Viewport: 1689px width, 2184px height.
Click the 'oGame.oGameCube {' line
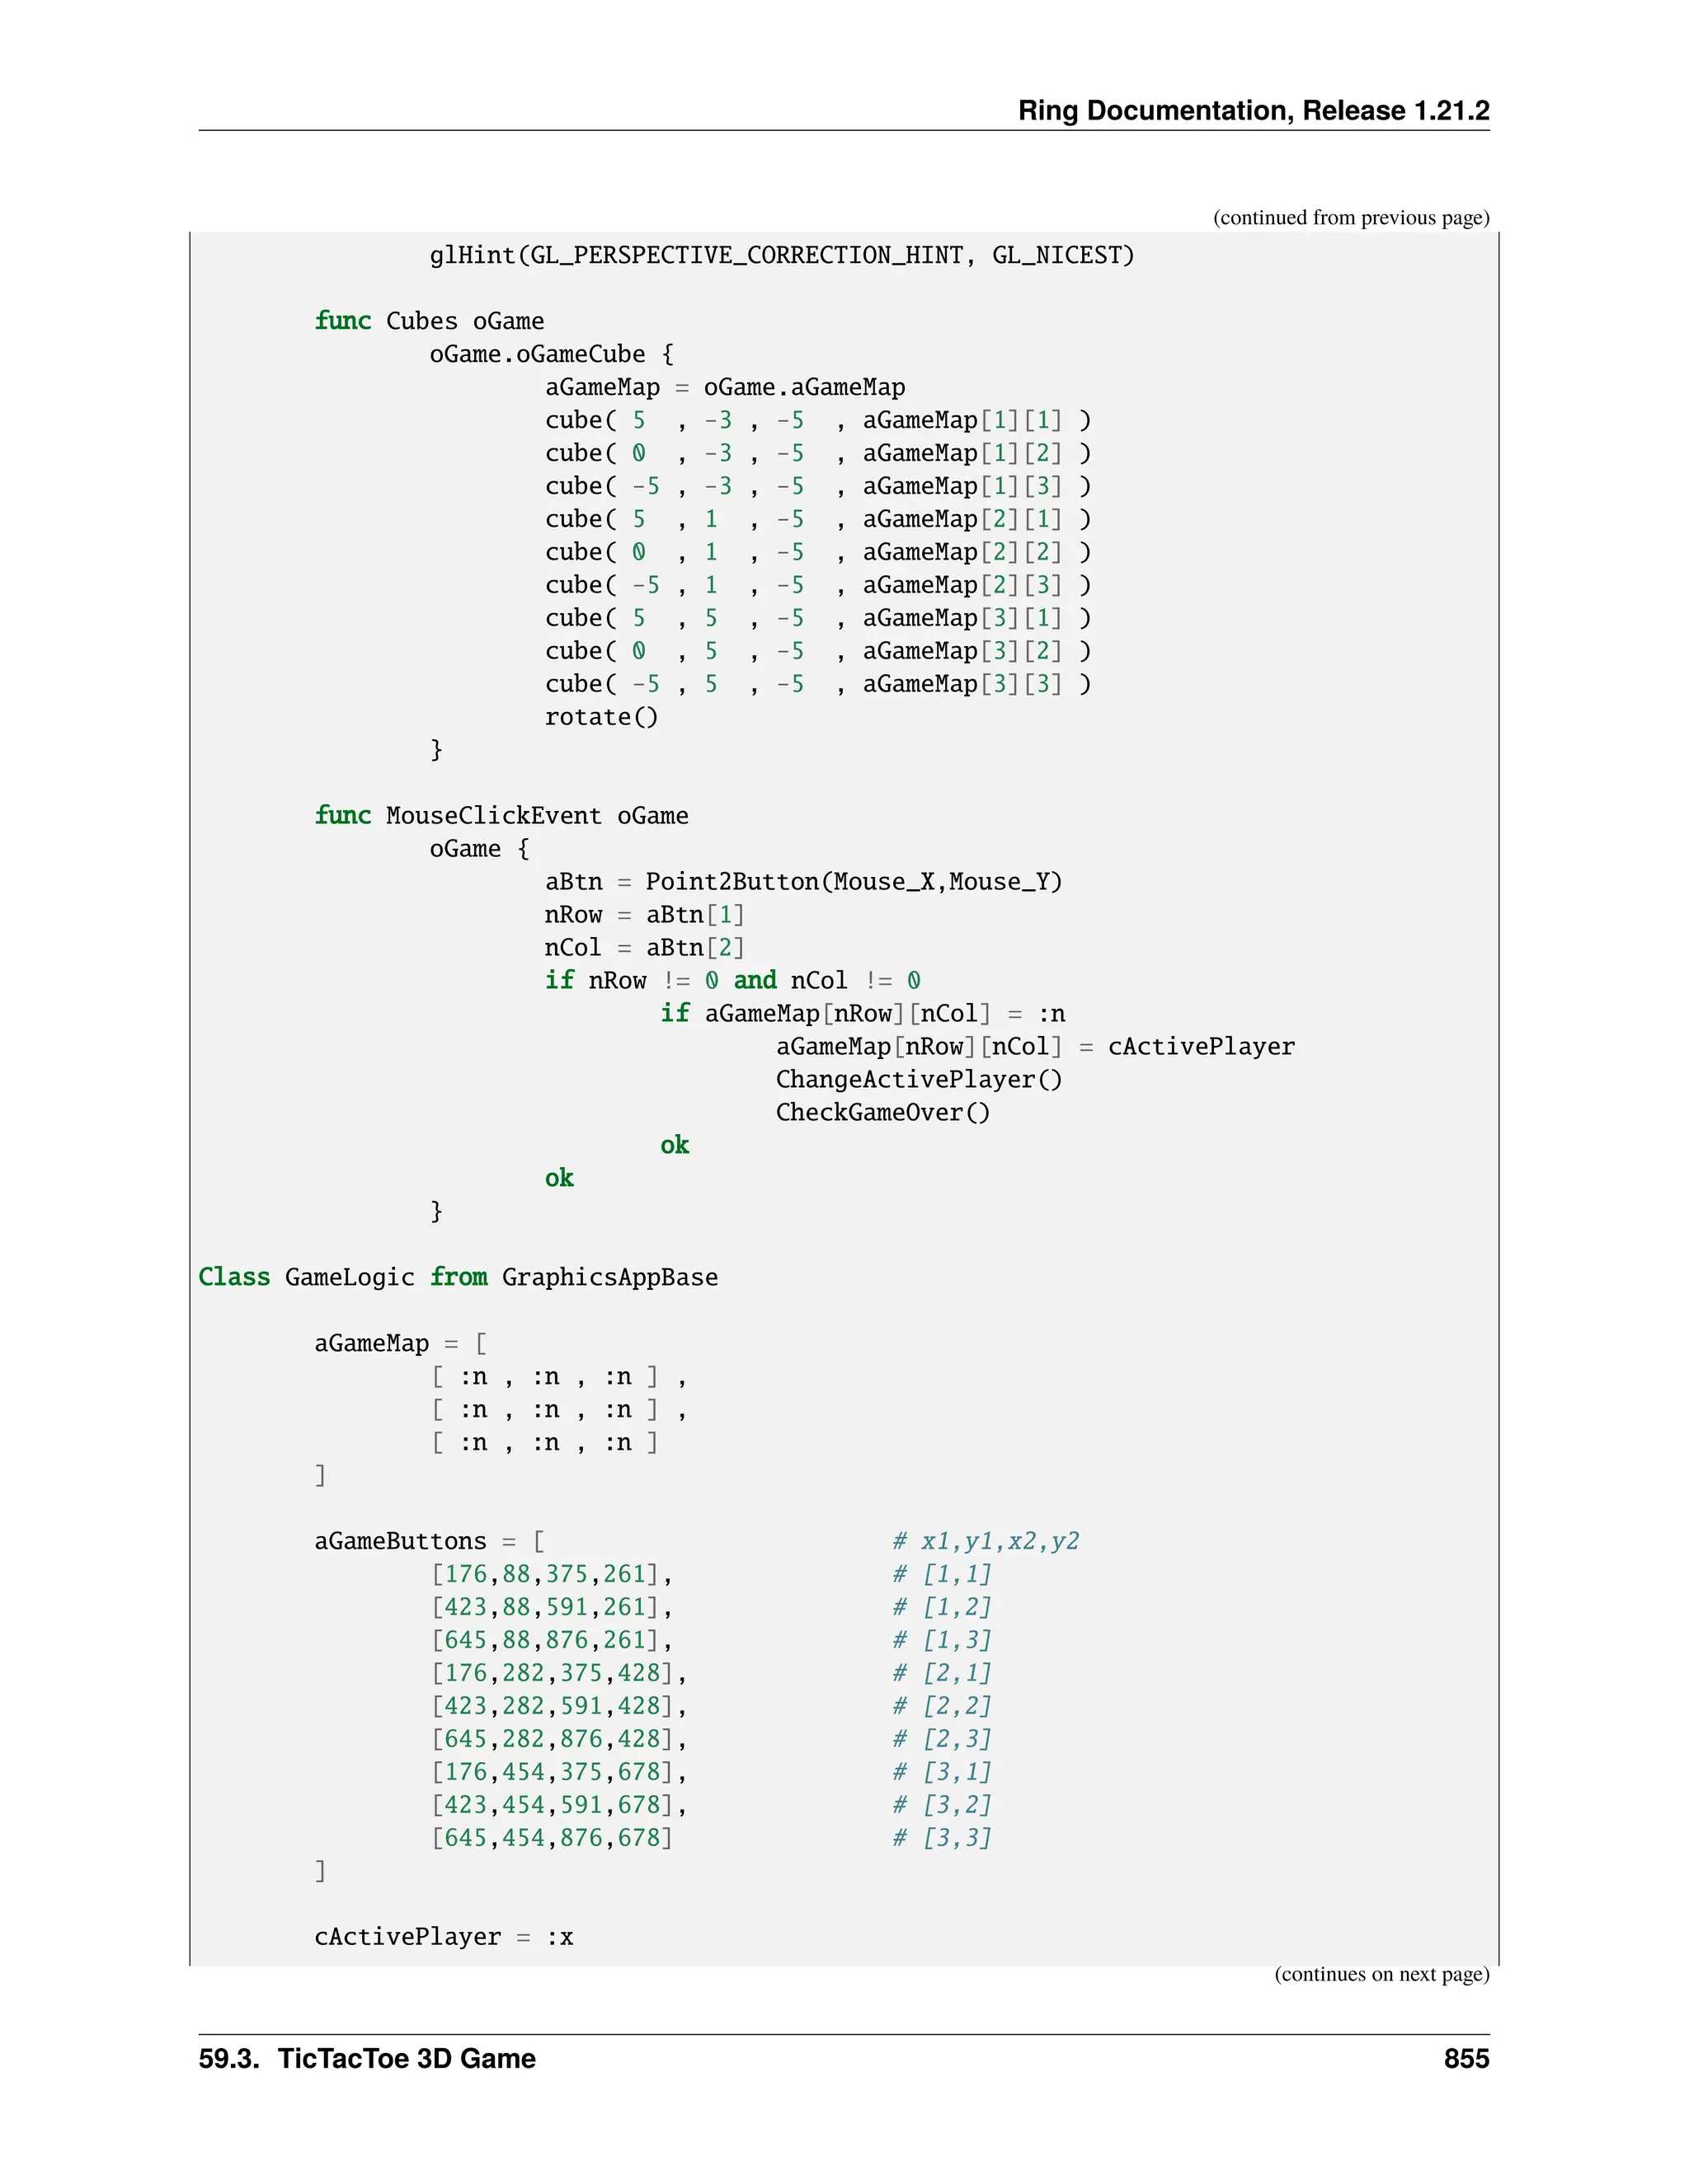552,355
